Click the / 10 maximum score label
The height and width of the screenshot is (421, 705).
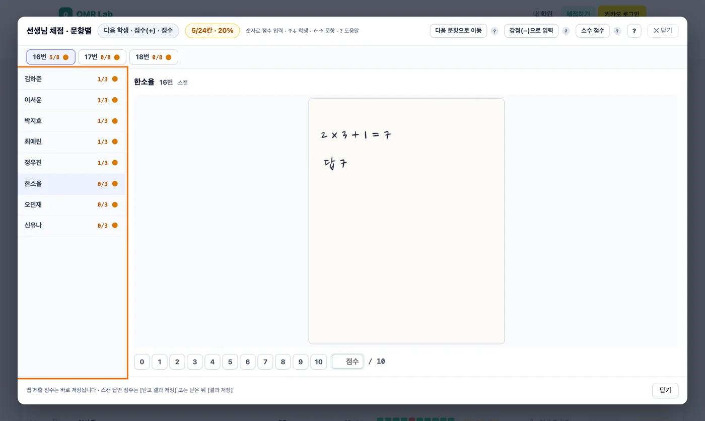point(377,362)
